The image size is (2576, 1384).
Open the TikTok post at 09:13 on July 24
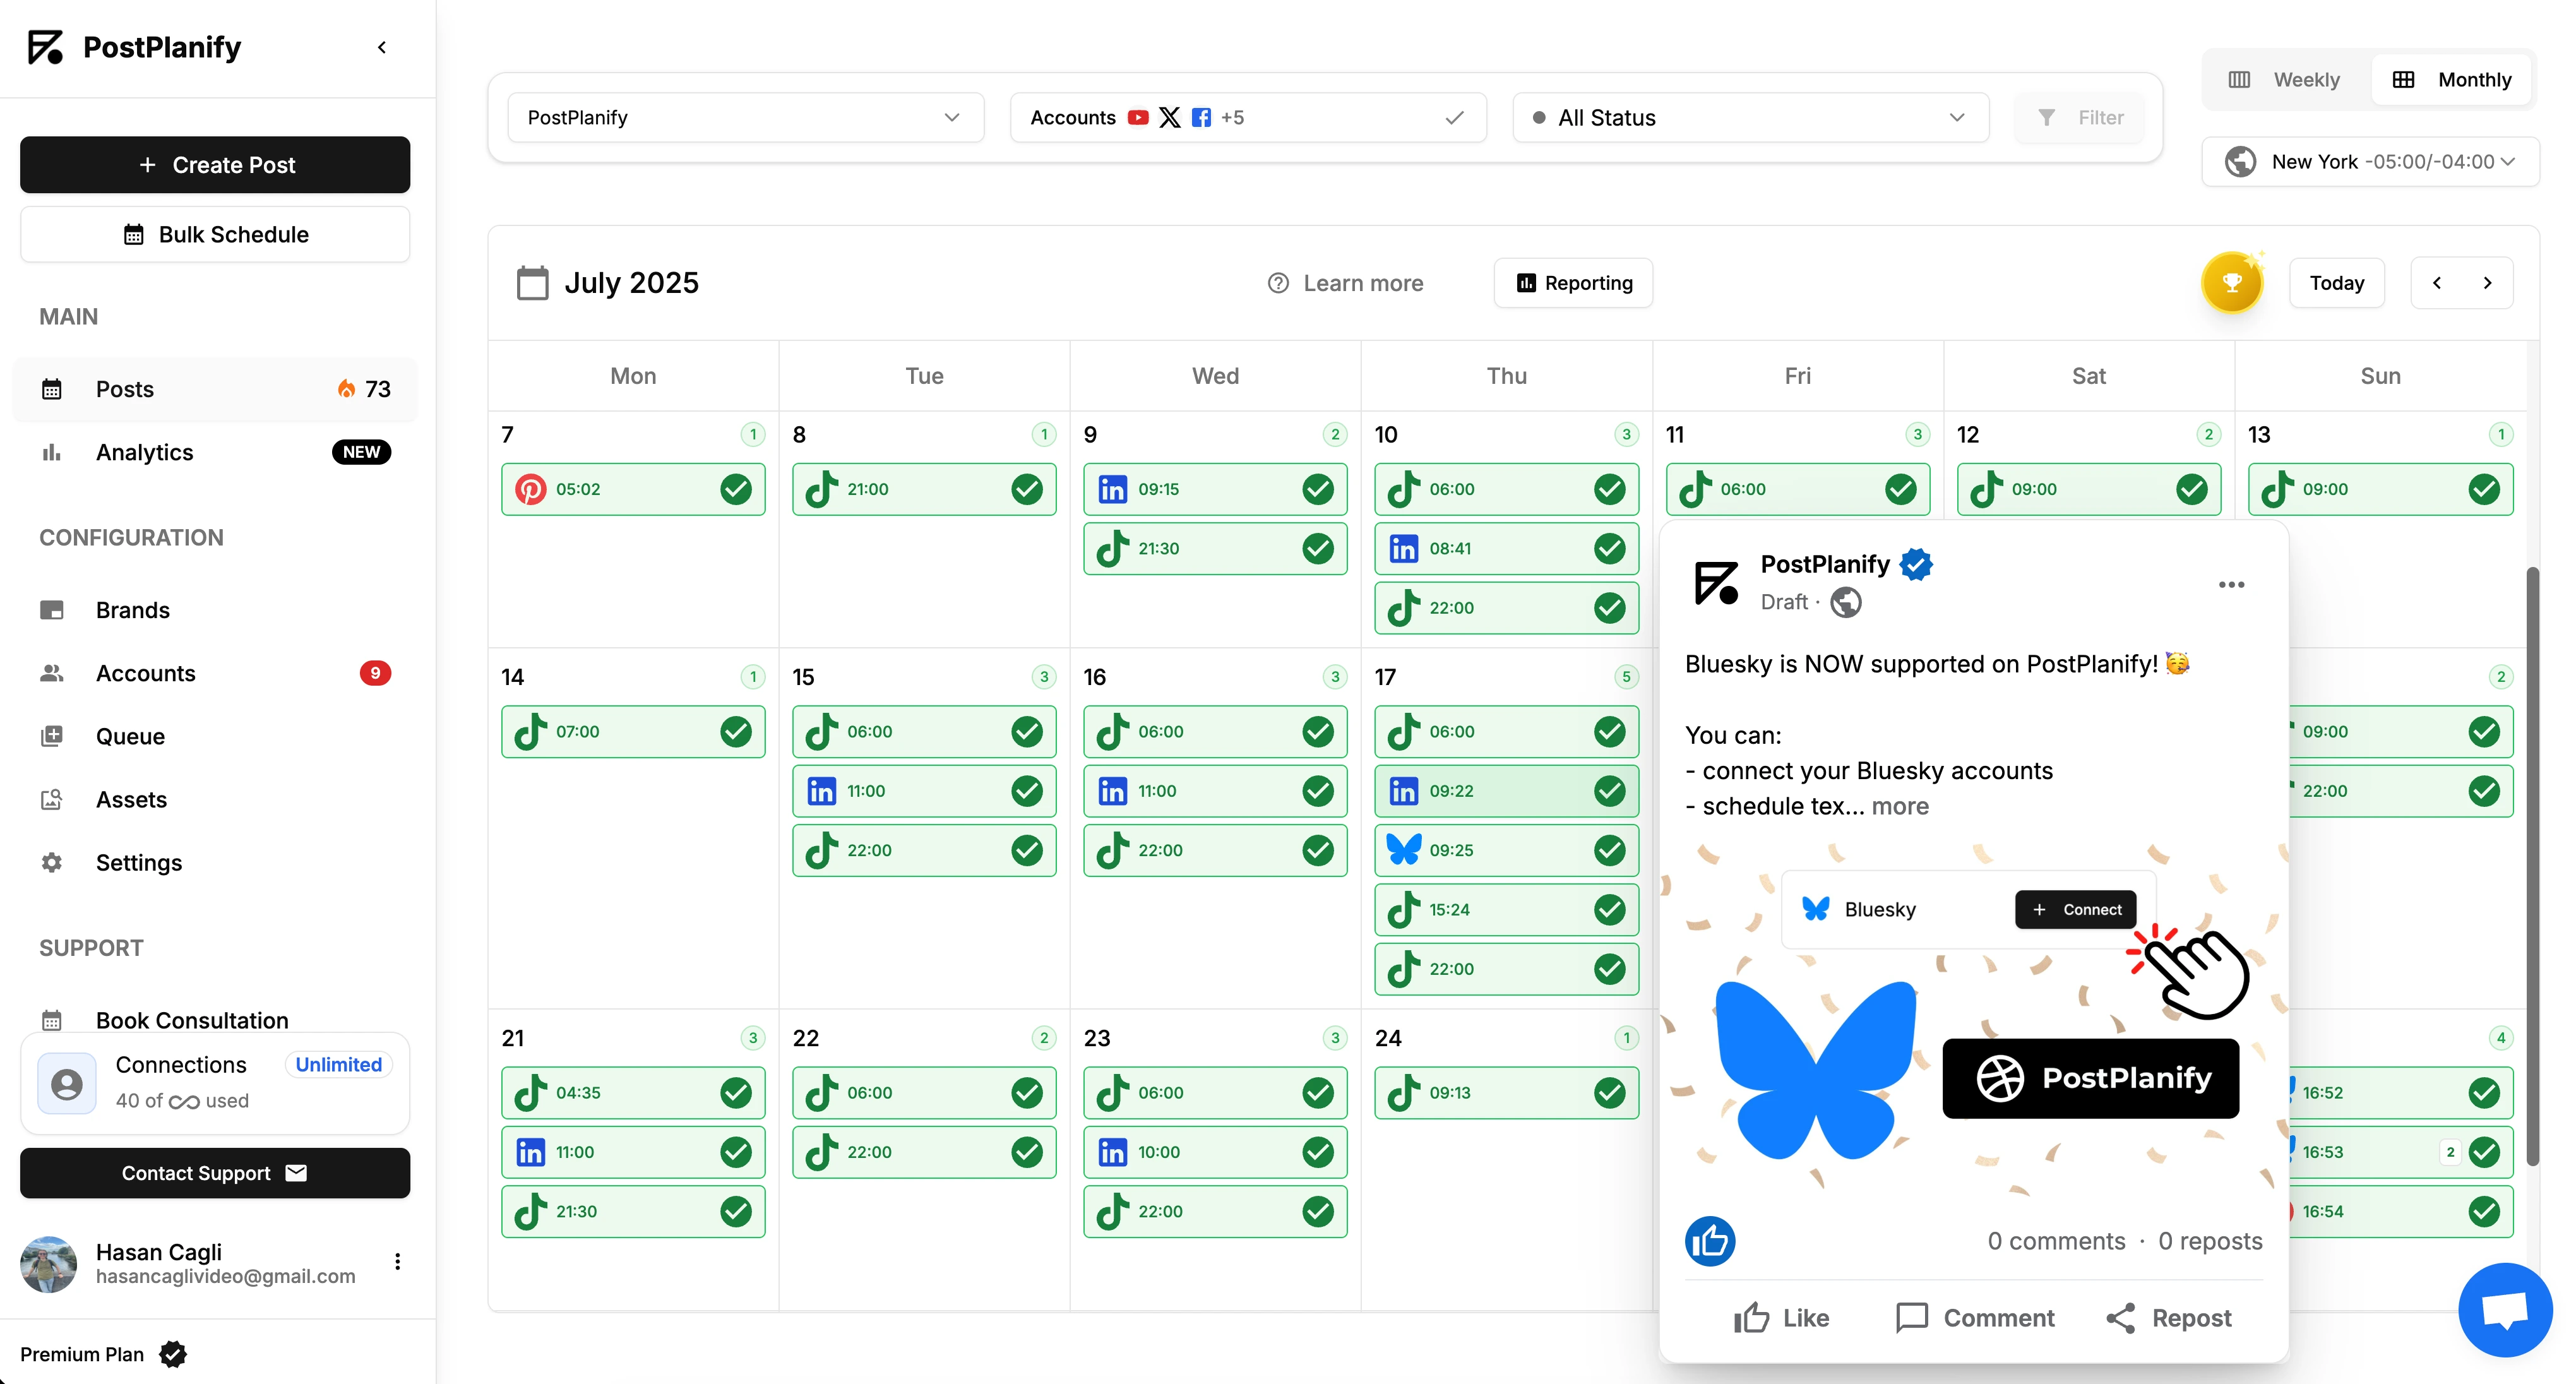tap(1506, 1093)
